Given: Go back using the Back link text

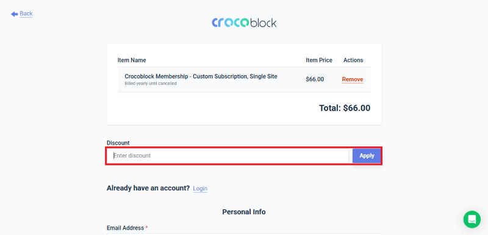Looking at the screenshot, I should coord(26,13).
